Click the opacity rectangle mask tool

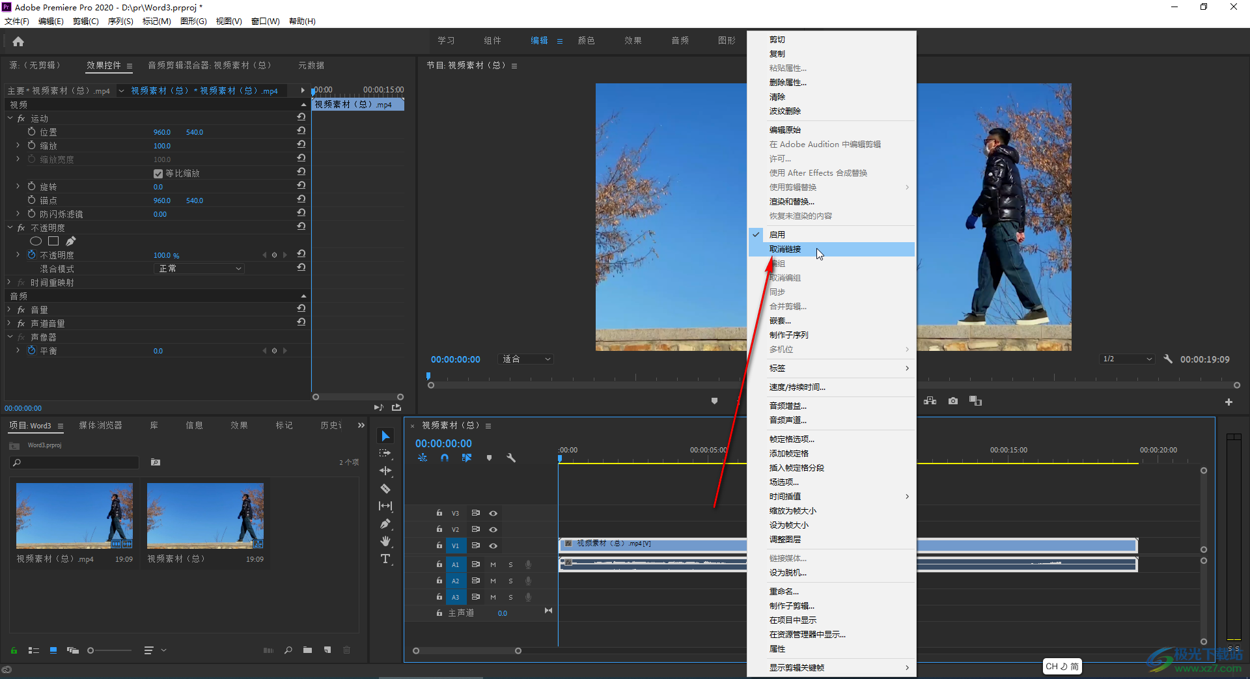pos(53,242)
